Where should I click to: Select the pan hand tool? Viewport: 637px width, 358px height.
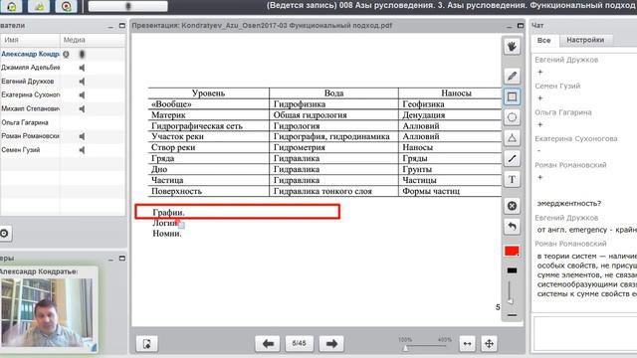pyautogui.click(x=512, y=47)
